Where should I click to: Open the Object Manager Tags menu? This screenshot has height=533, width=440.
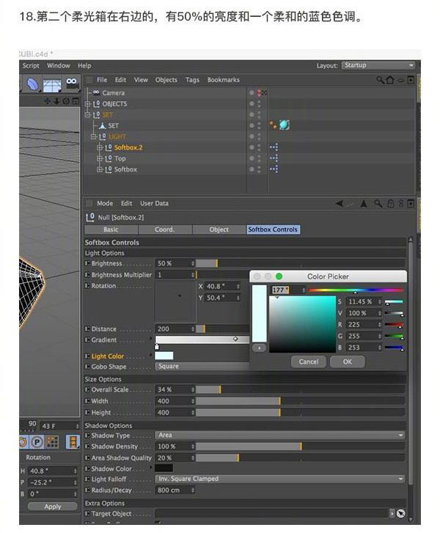point(192,80)
